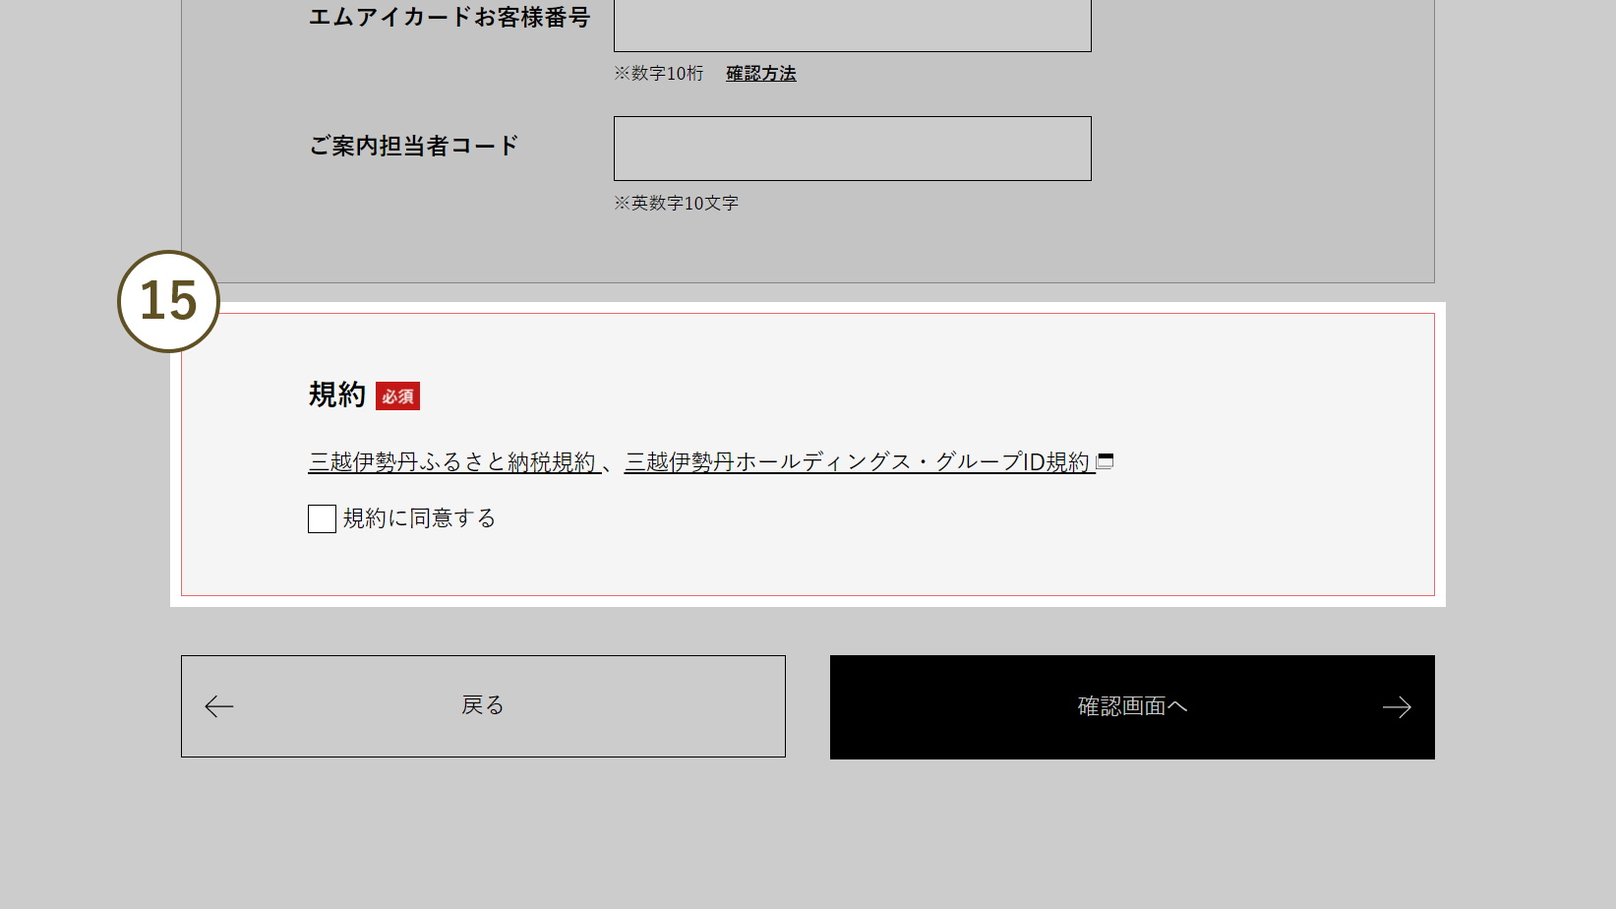Click the 規約に同意する label text
The width and height of the screenshot is (1616, 909).
[x=419, y=518]
